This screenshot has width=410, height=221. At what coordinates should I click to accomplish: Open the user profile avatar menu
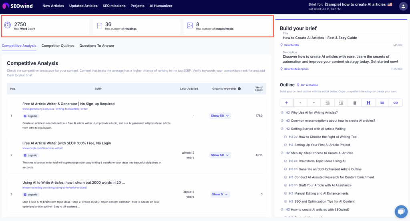tap(403, 6)
